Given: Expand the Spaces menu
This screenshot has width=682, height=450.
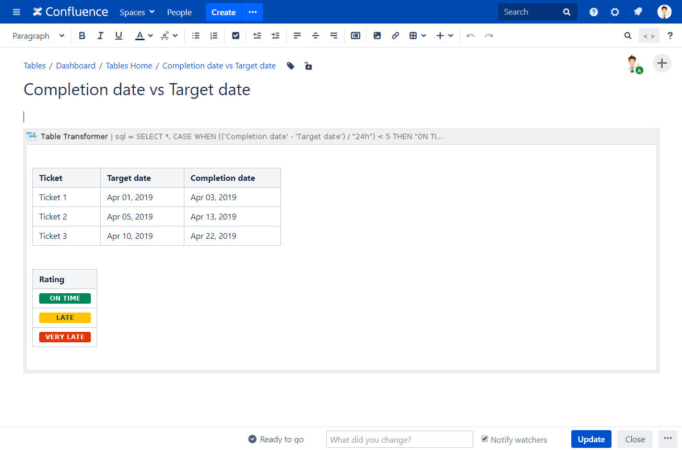Looking at the screenshot, I should pyautogui.click(x=137, y=12).
